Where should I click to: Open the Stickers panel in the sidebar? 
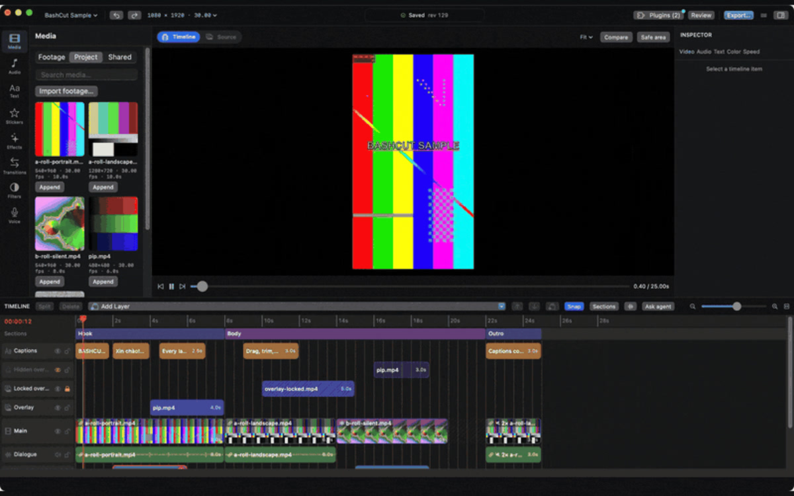pos(14,116)
